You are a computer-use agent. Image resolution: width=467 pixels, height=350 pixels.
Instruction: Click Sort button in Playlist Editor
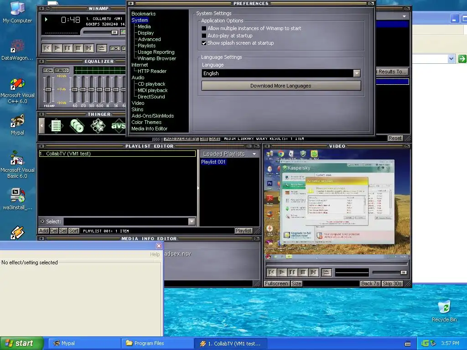pyautogui.click(x=73, y=231)
